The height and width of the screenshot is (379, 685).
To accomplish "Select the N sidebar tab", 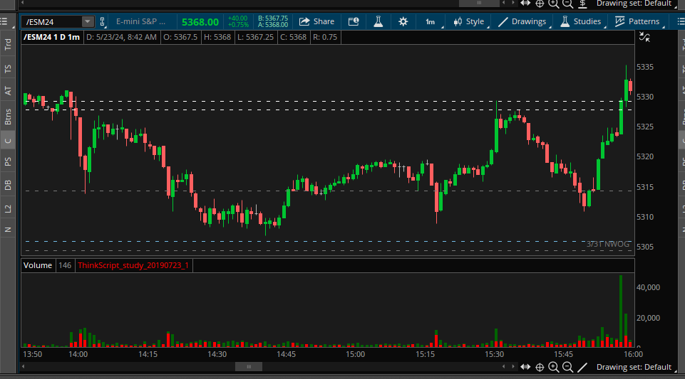I will point(7,230).
